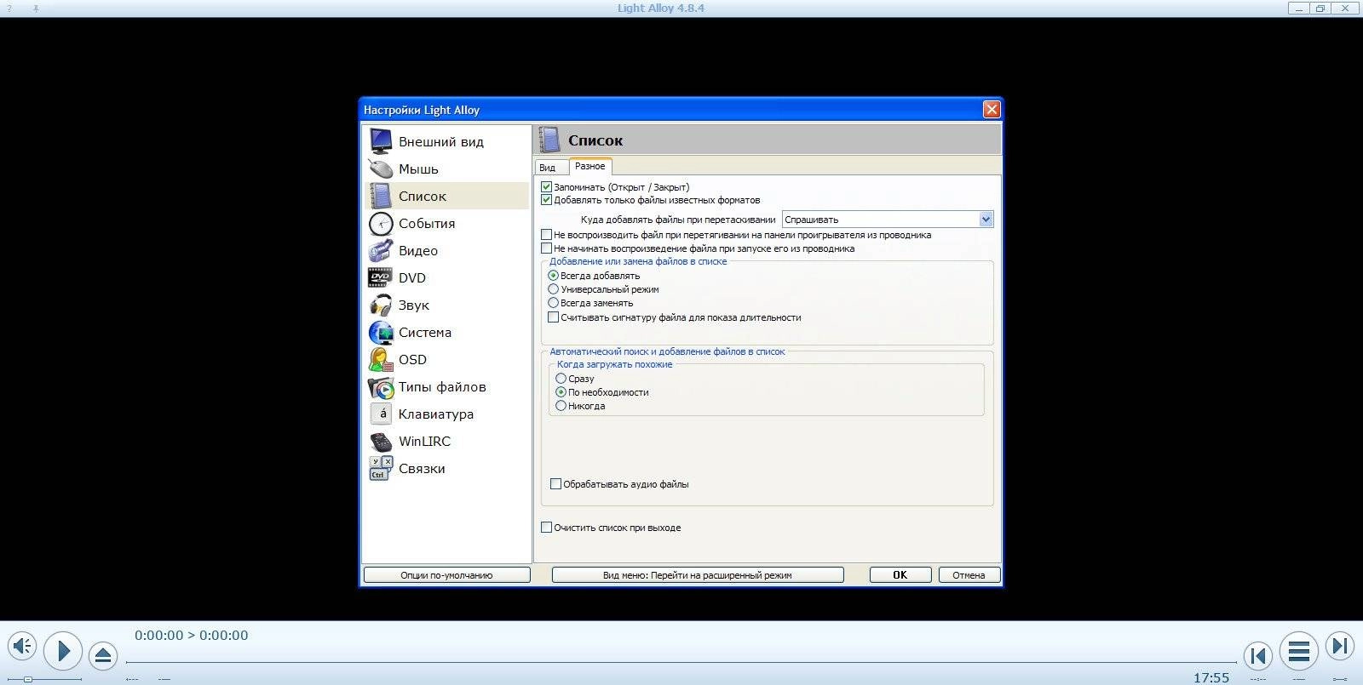Select the Универсальный режим radio option

pos(554,289)
